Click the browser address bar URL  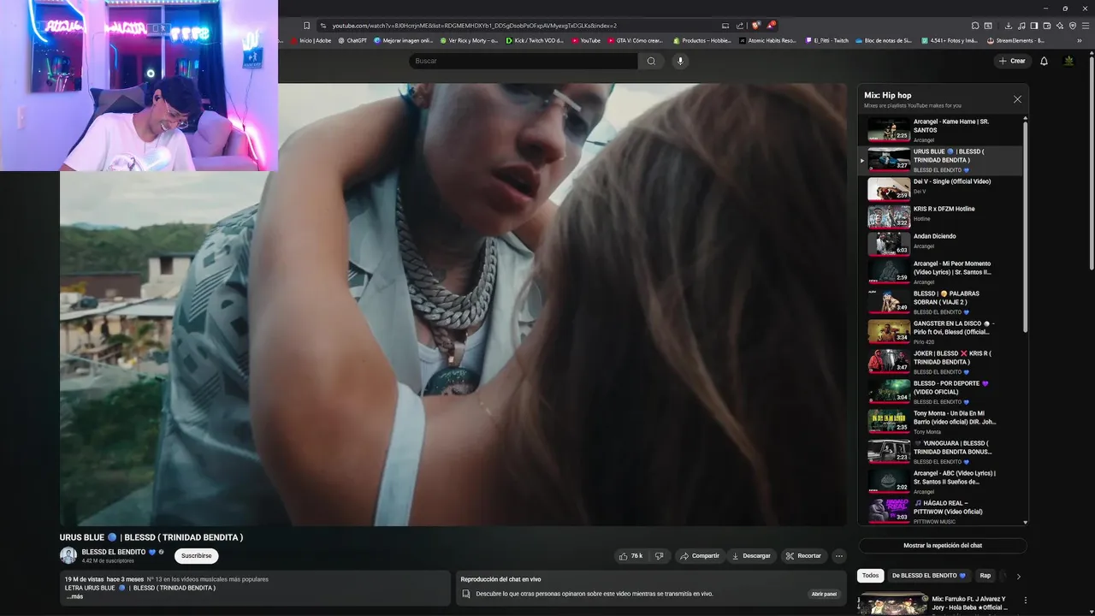[x=475, y=26]
